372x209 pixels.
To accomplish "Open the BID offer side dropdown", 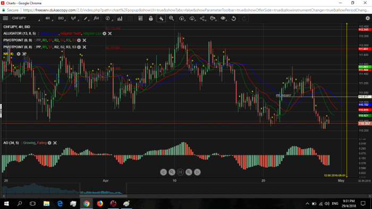I will (61, 18).
